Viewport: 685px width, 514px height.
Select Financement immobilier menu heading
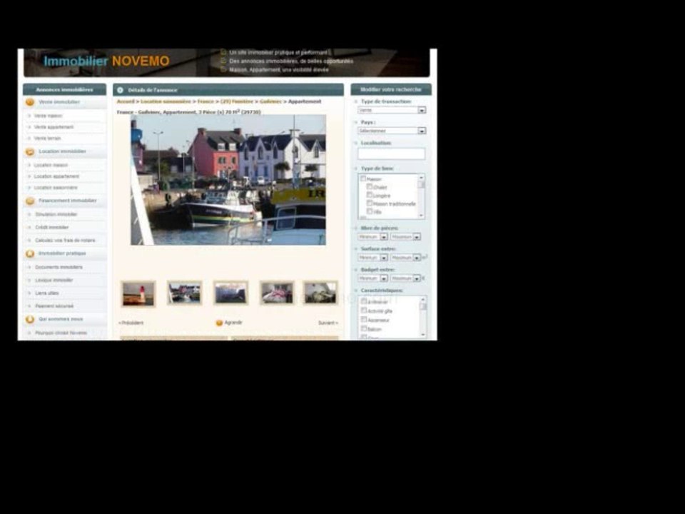[67, 201]
